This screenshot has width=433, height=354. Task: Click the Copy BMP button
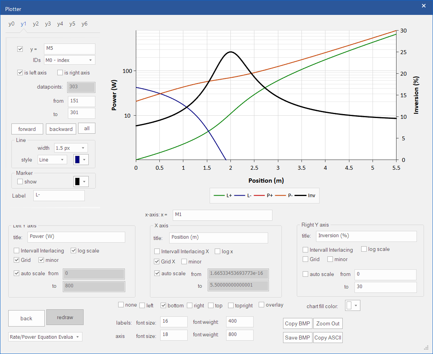pyautogui.click(x=298, y=324)
